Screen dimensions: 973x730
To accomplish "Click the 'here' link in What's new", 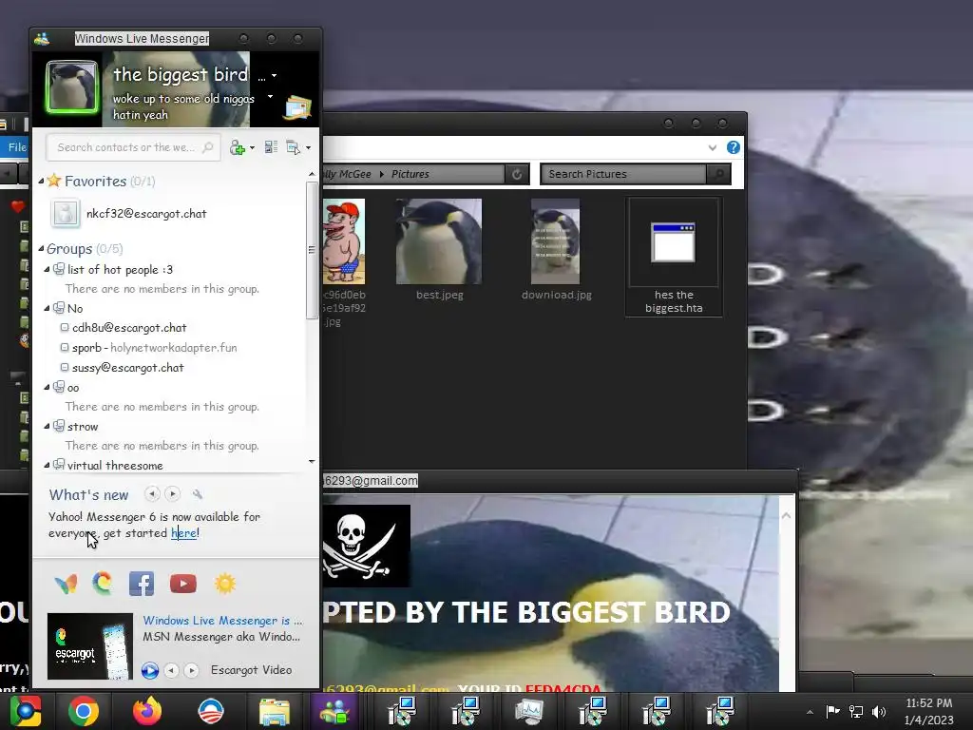I will pyautogui.click(x=183, y=532).
